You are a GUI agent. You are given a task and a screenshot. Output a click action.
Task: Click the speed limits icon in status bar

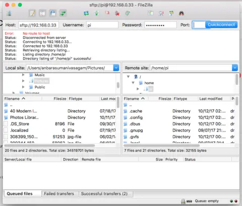click(x=189, y=201)
